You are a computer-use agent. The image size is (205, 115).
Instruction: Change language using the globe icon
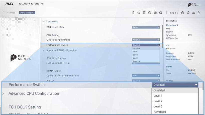tap(182, 13)
